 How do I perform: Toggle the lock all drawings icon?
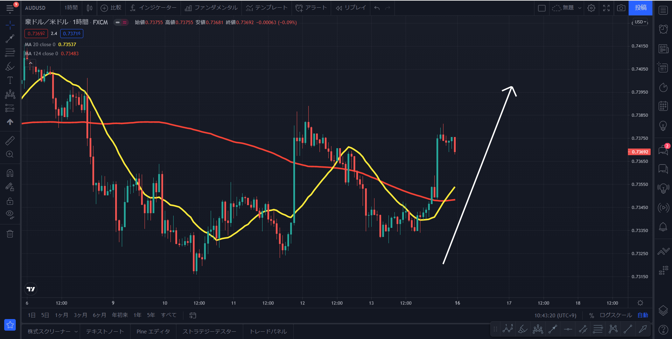10,201
